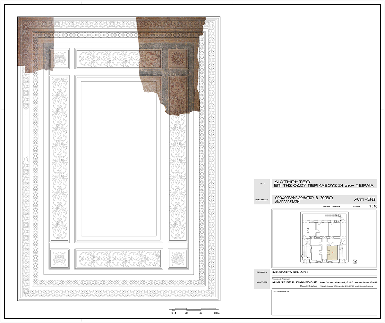Image resolution: width=385 pixels, height=323 pixels.
Task: Click the 'ΕΡΓΟ' label
Action: (261, 184)
